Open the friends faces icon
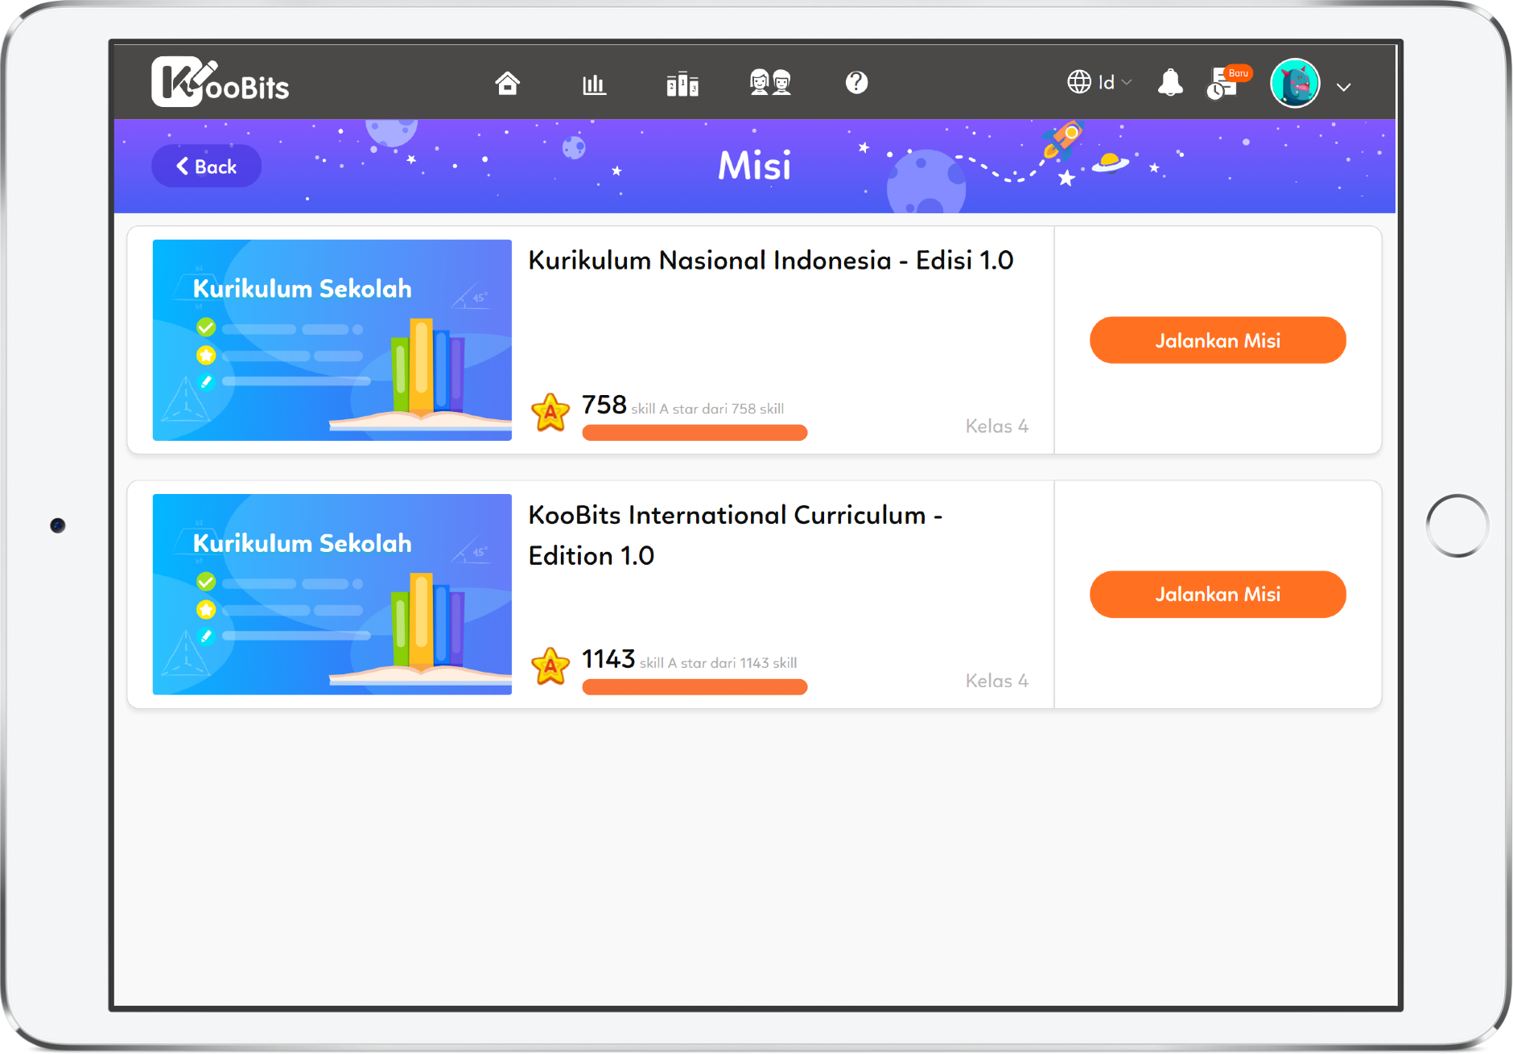 click(x=770, y=83)
